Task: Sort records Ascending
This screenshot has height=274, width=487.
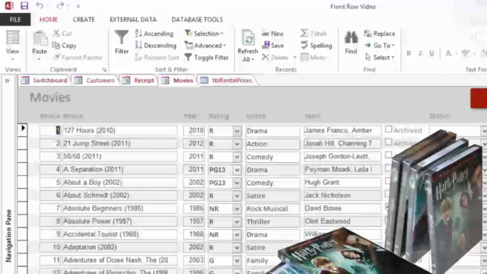Action: point(154,33)
